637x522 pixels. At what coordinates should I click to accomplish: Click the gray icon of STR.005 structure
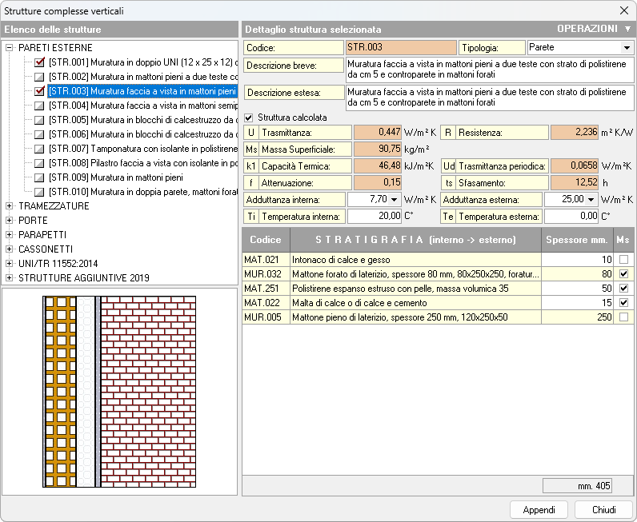pos(39,120)
